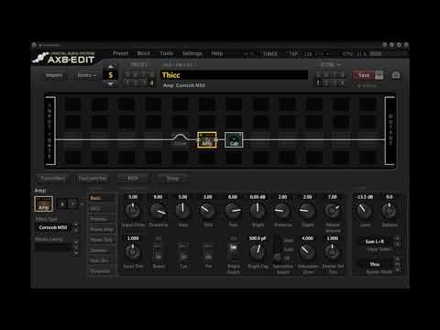Switch the Amp block to X state

[x=62, y=203]
